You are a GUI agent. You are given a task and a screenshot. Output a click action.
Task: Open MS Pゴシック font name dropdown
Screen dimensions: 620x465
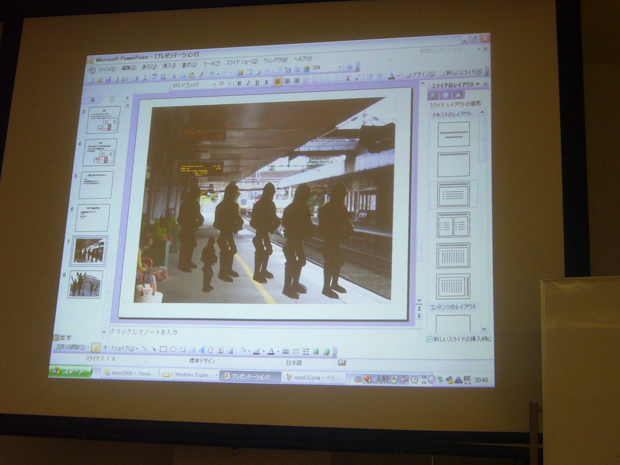(214, 84)
